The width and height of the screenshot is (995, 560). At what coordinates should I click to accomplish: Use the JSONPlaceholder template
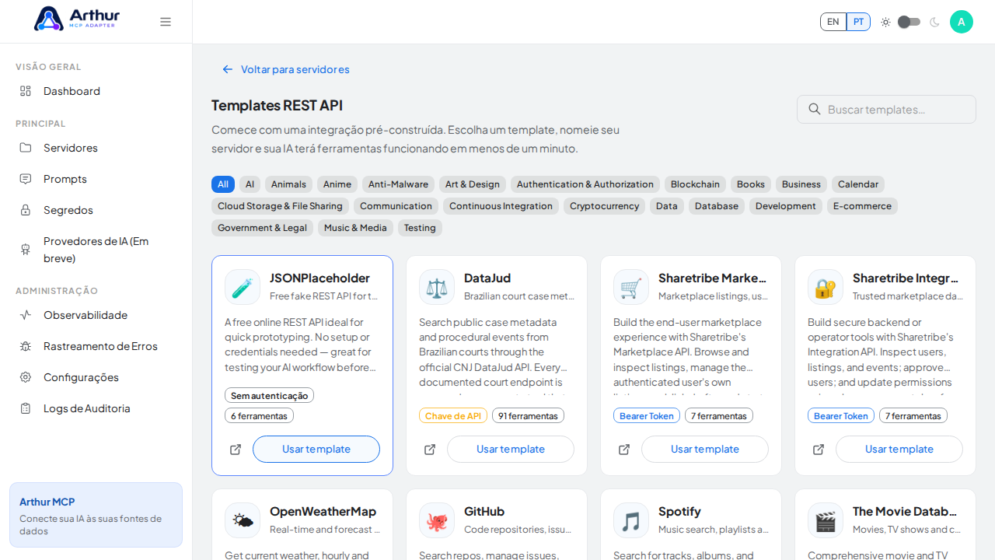pos(316,450)
